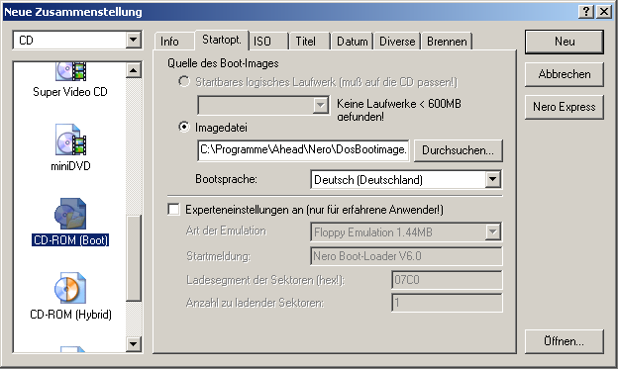The width and height of the screenshot is (618, 369).
Task: Click the compilation list scrollbar thumb
Action: click(134, 258)
